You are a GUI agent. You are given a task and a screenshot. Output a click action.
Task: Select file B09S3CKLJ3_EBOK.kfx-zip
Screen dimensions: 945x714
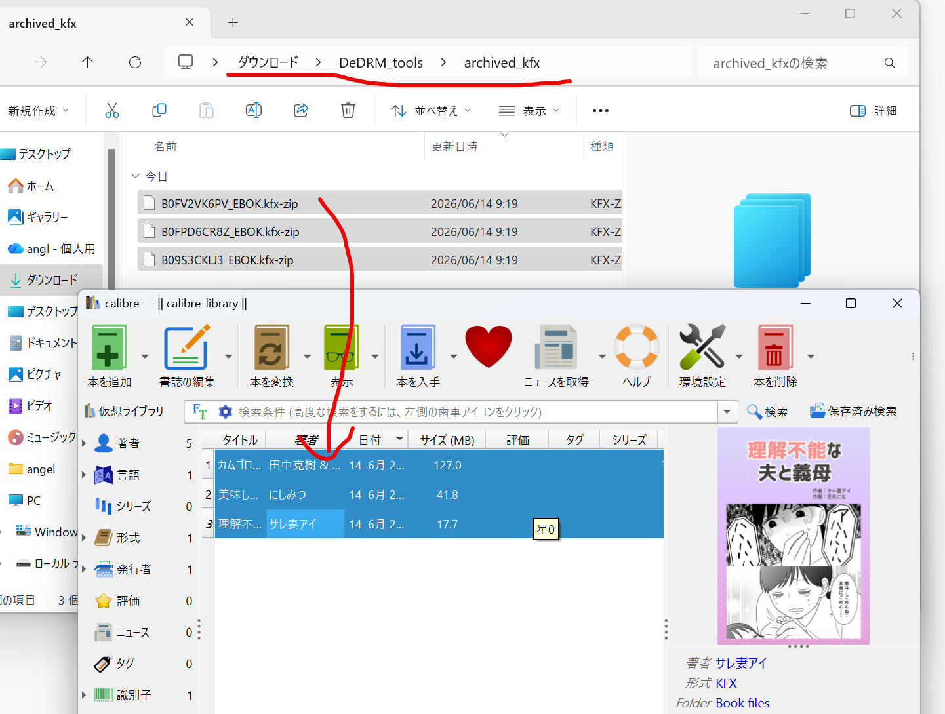click(x=380, y=260)
